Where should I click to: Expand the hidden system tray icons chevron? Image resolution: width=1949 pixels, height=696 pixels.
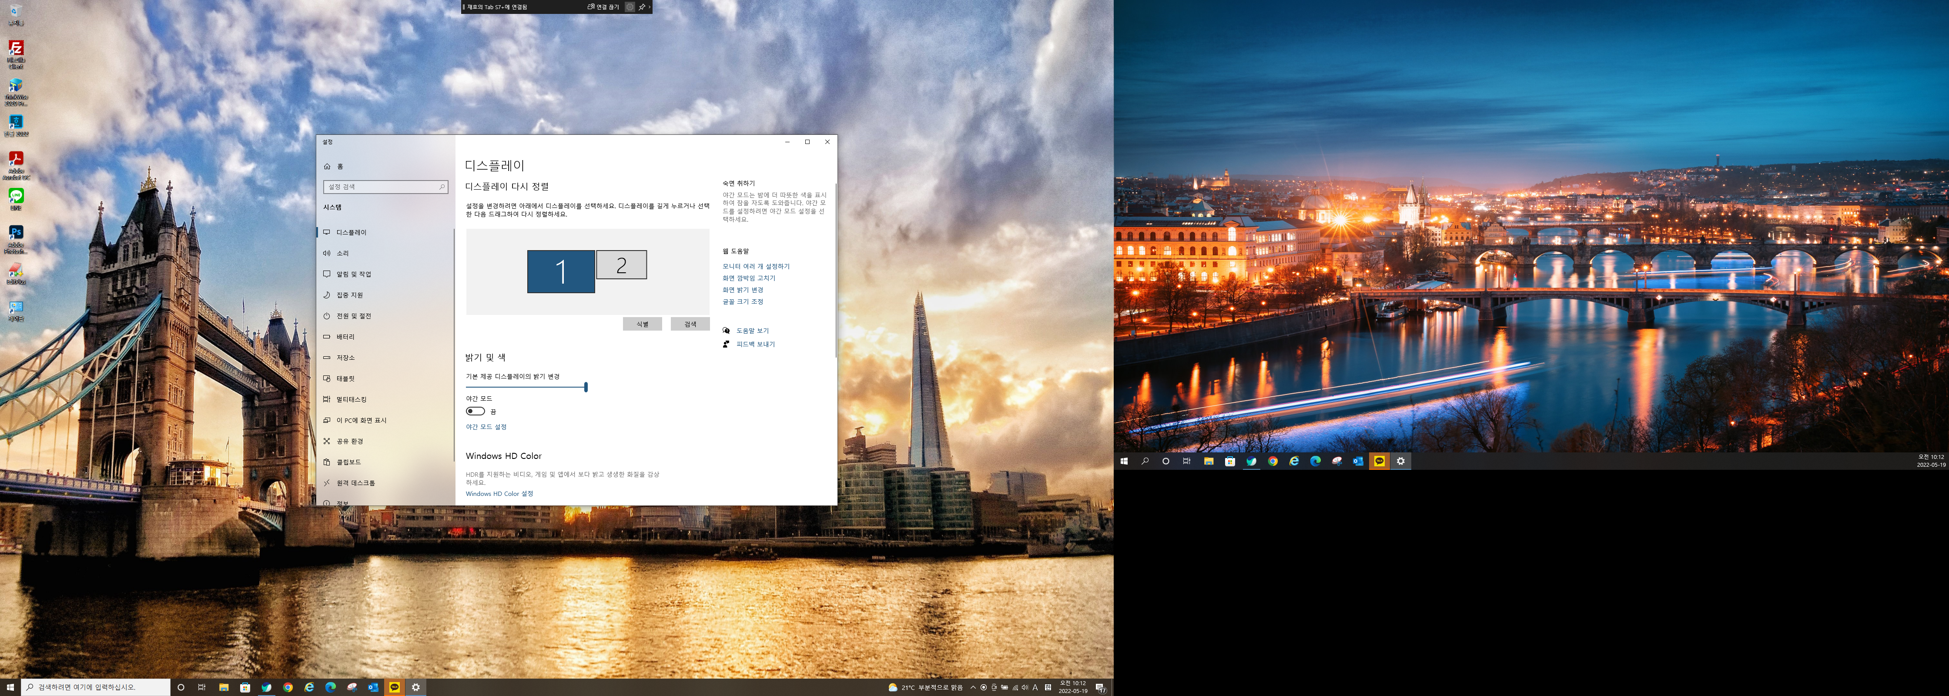click(x=973, y=687)
